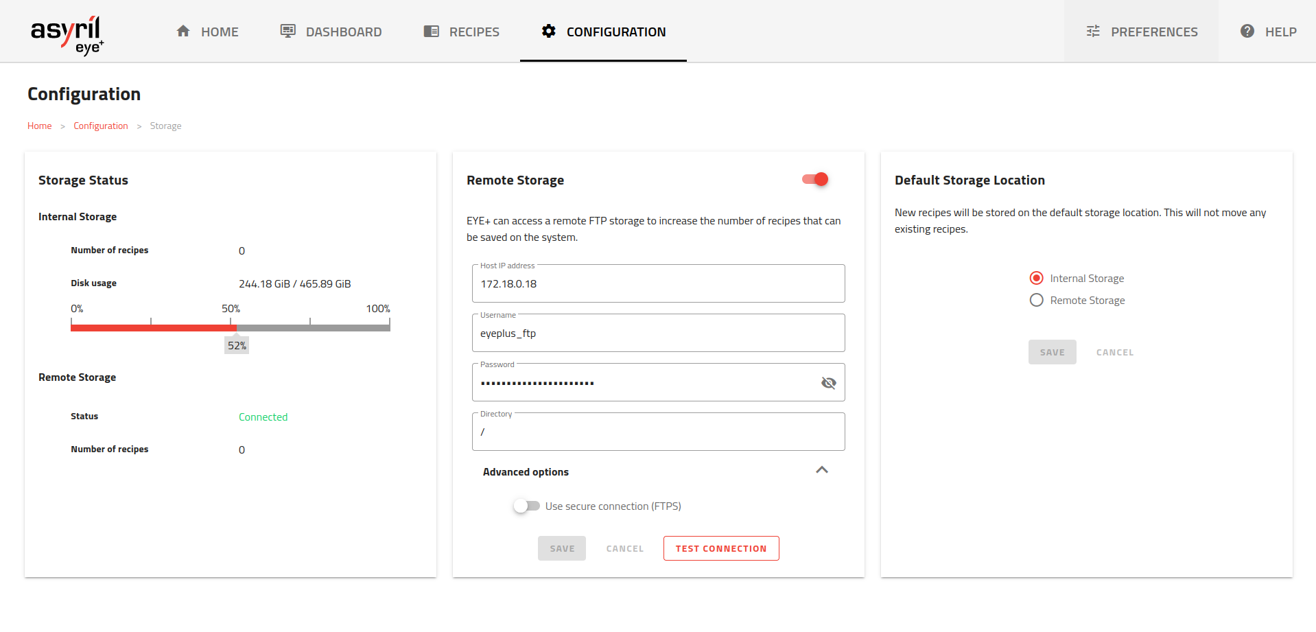Click the Preferences sliders icon

click(x=1093, y=32)
